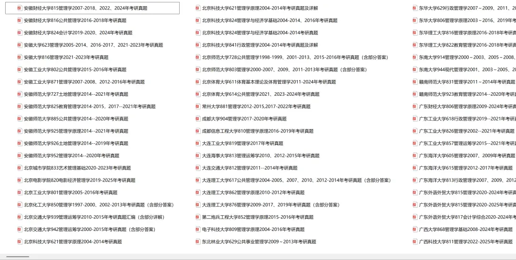Screen dimensions: 516x260
Task: Click PDF icon of 广东财经大学806管理学原理
Action: click(x=415, y=107)
